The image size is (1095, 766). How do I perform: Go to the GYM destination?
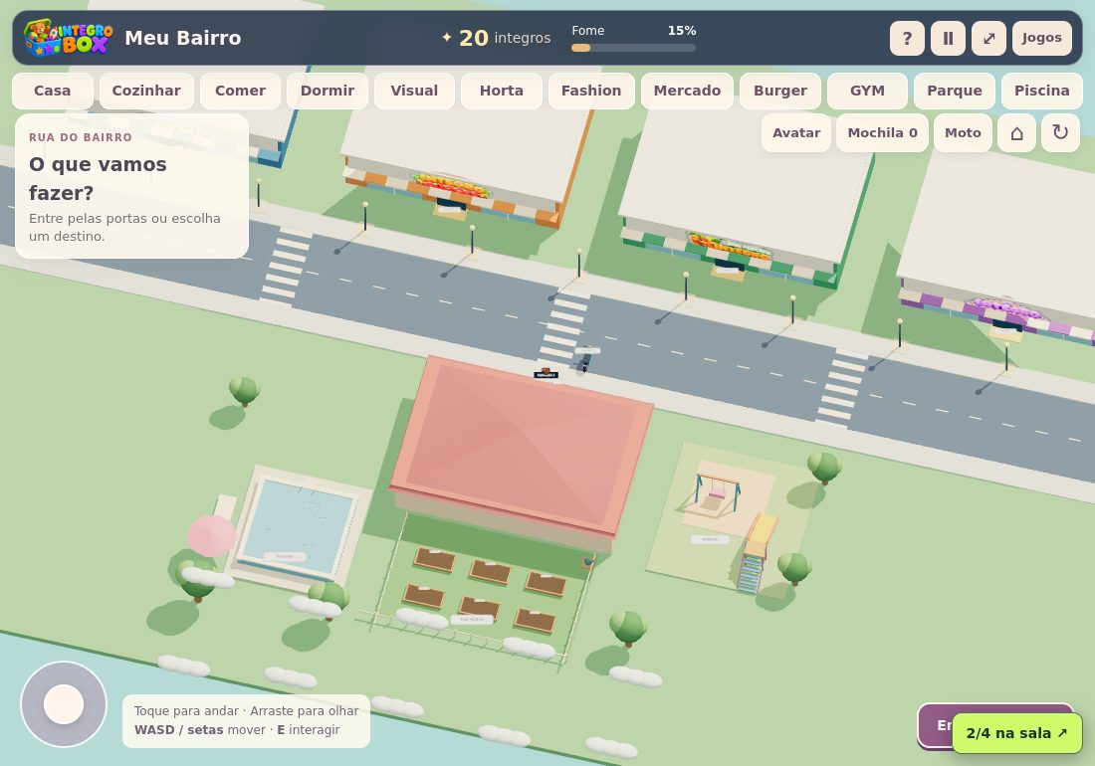(867, 91)
